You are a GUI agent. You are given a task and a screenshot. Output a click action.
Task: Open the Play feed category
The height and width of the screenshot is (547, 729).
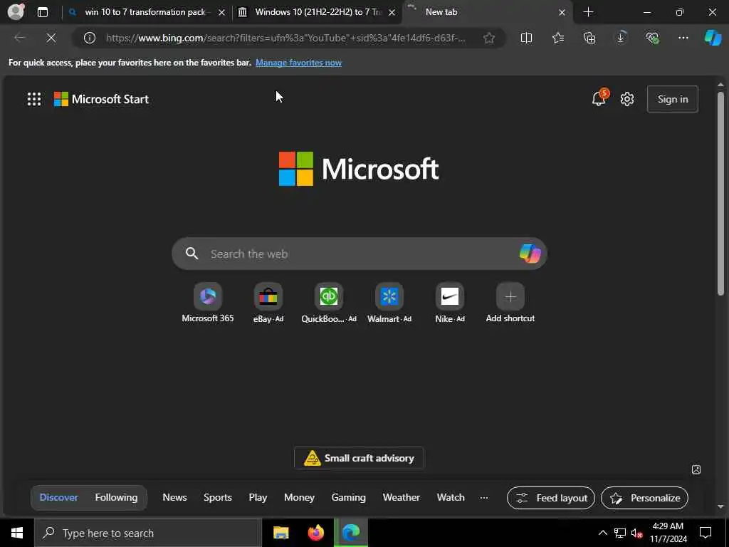(x=258, y=497)
